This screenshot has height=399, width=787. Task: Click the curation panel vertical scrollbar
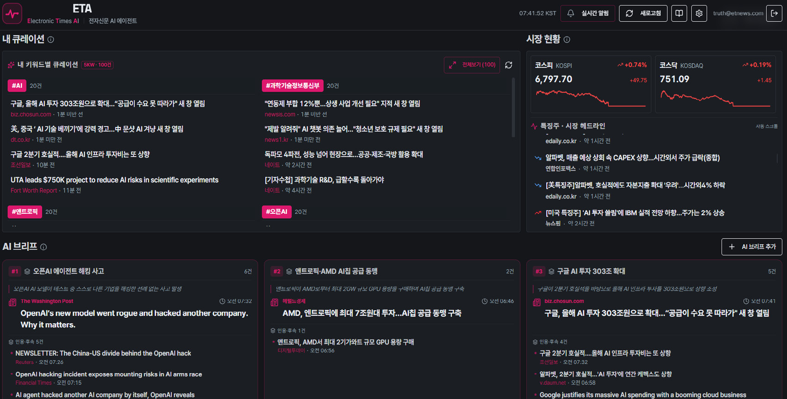click(x=513, y=108)
